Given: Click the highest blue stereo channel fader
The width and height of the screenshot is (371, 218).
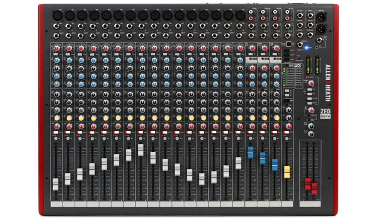Looking at the screenshot, I should click(251, 153).
